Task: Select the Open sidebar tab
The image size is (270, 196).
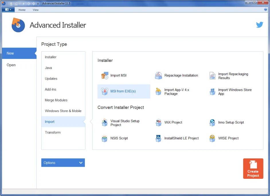Action: point(19,65)
